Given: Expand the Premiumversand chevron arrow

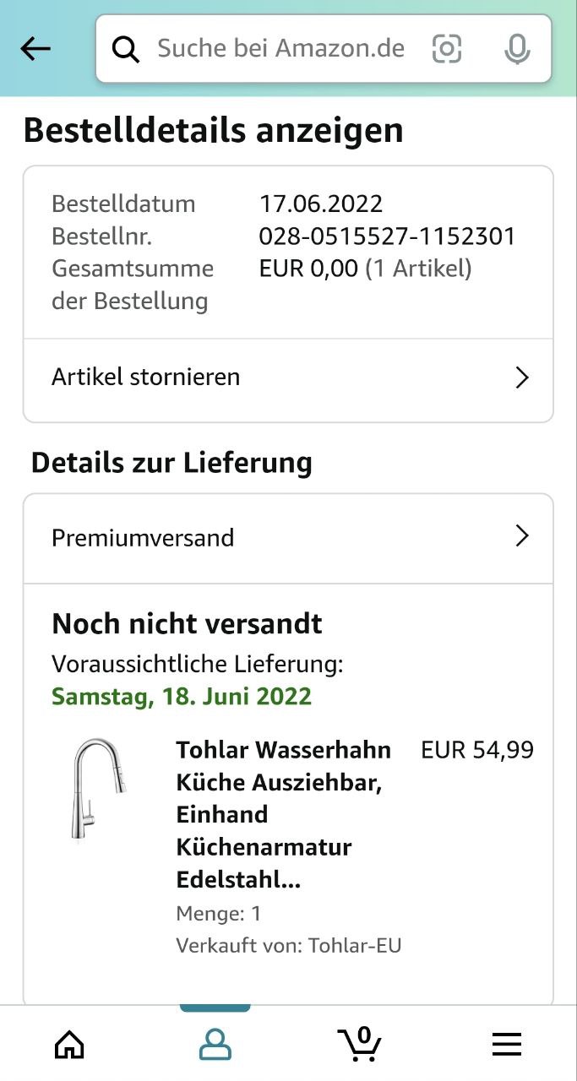Looking at the screenshot, I should pyautogui.click(x=522, y=536).
